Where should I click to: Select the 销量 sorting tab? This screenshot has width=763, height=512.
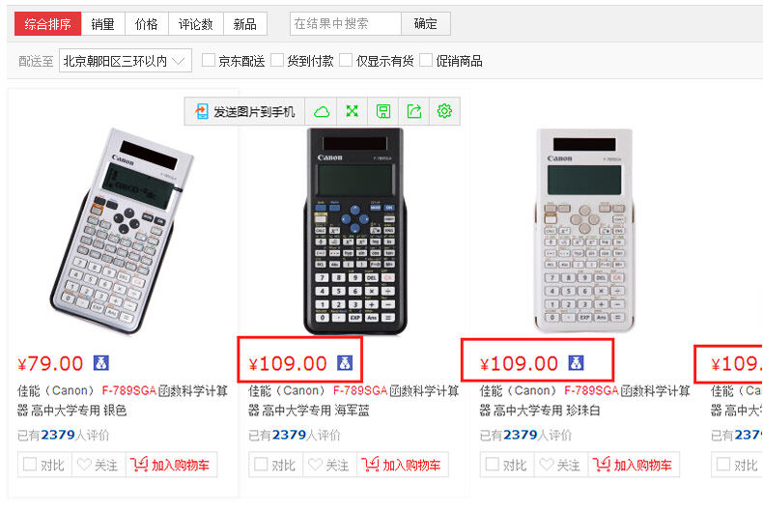point(102,24)
